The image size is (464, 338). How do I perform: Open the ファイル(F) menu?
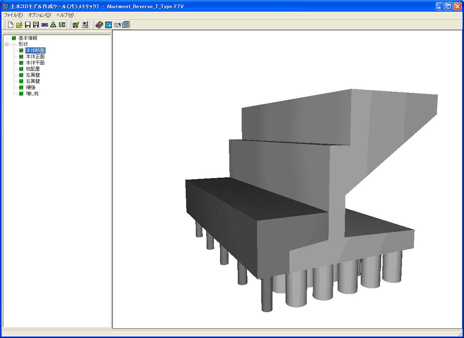(x=13, y=15)
